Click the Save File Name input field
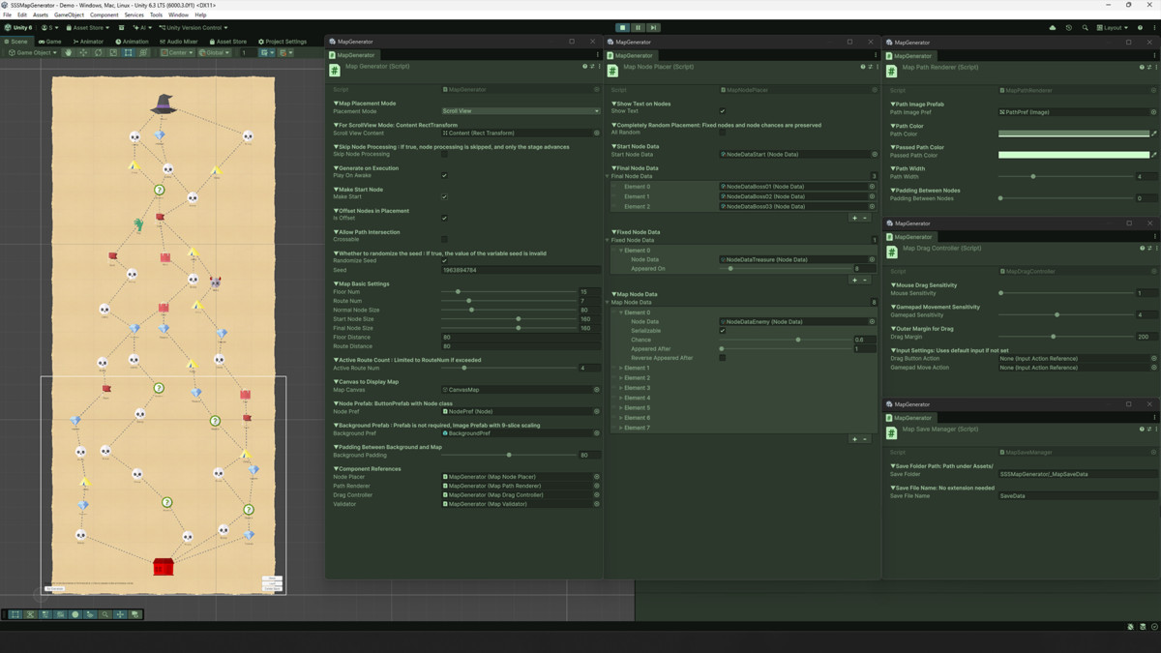 pyautogui.click(x=1074, y=495)
